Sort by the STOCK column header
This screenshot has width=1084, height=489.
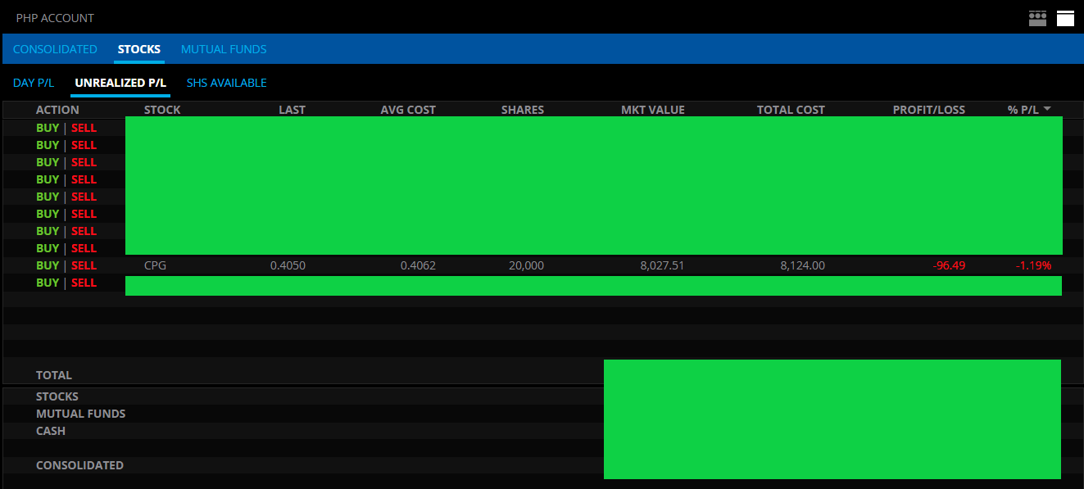point(162,110)
